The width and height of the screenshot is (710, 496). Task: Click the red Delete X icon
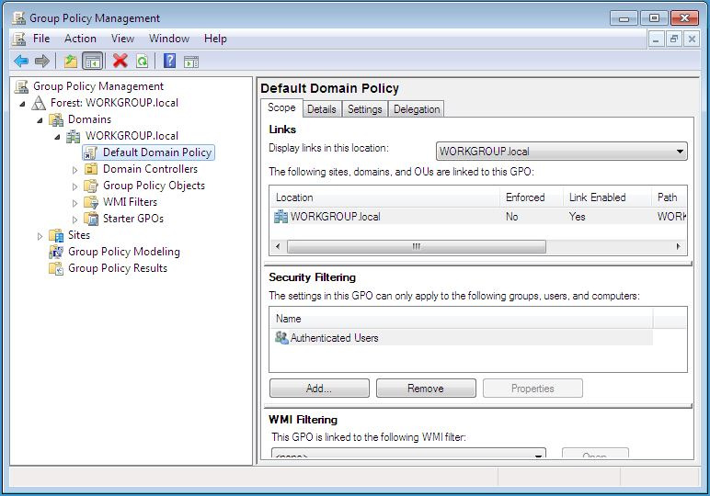[120, 61]
